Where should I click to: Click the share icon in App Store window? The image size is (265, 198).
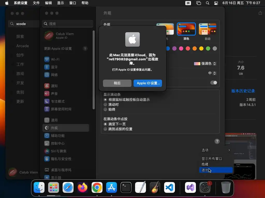pos(260,13)
